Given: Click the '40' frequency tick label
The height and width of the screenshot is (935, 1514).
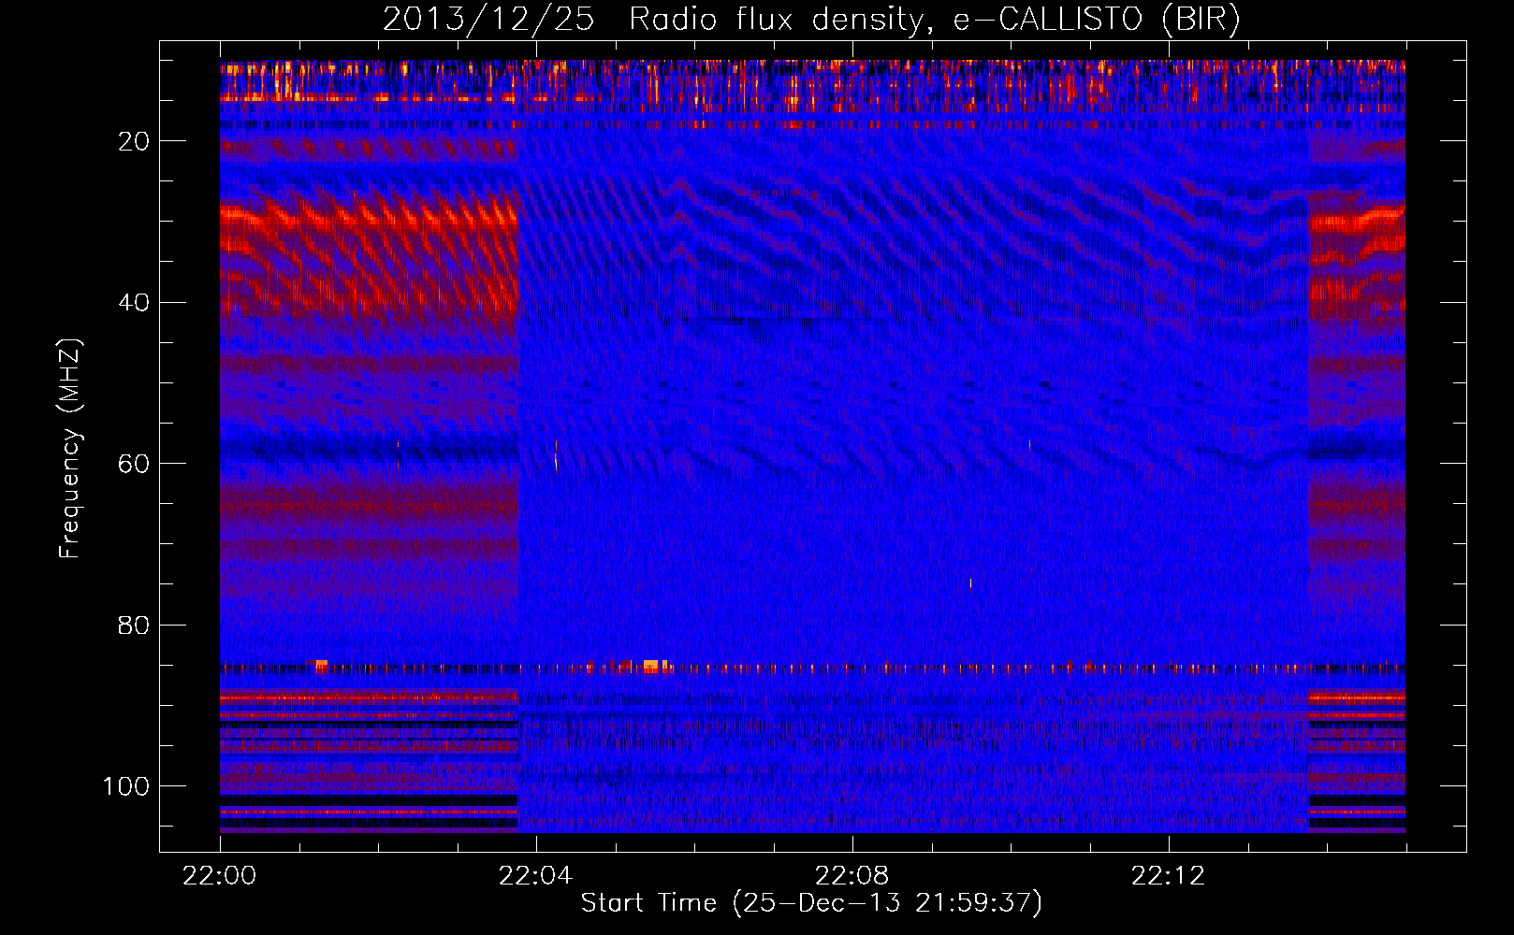Looking at the screenshot, I should pyautogui.click(x=134, y=303).
